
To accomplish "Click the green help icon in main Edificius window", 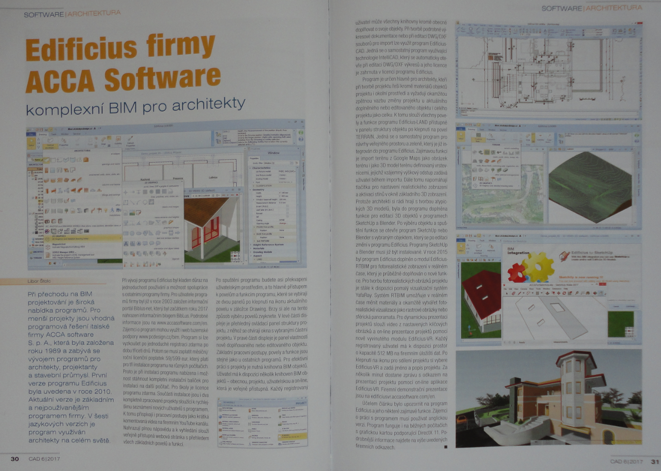I will (301, 133).
